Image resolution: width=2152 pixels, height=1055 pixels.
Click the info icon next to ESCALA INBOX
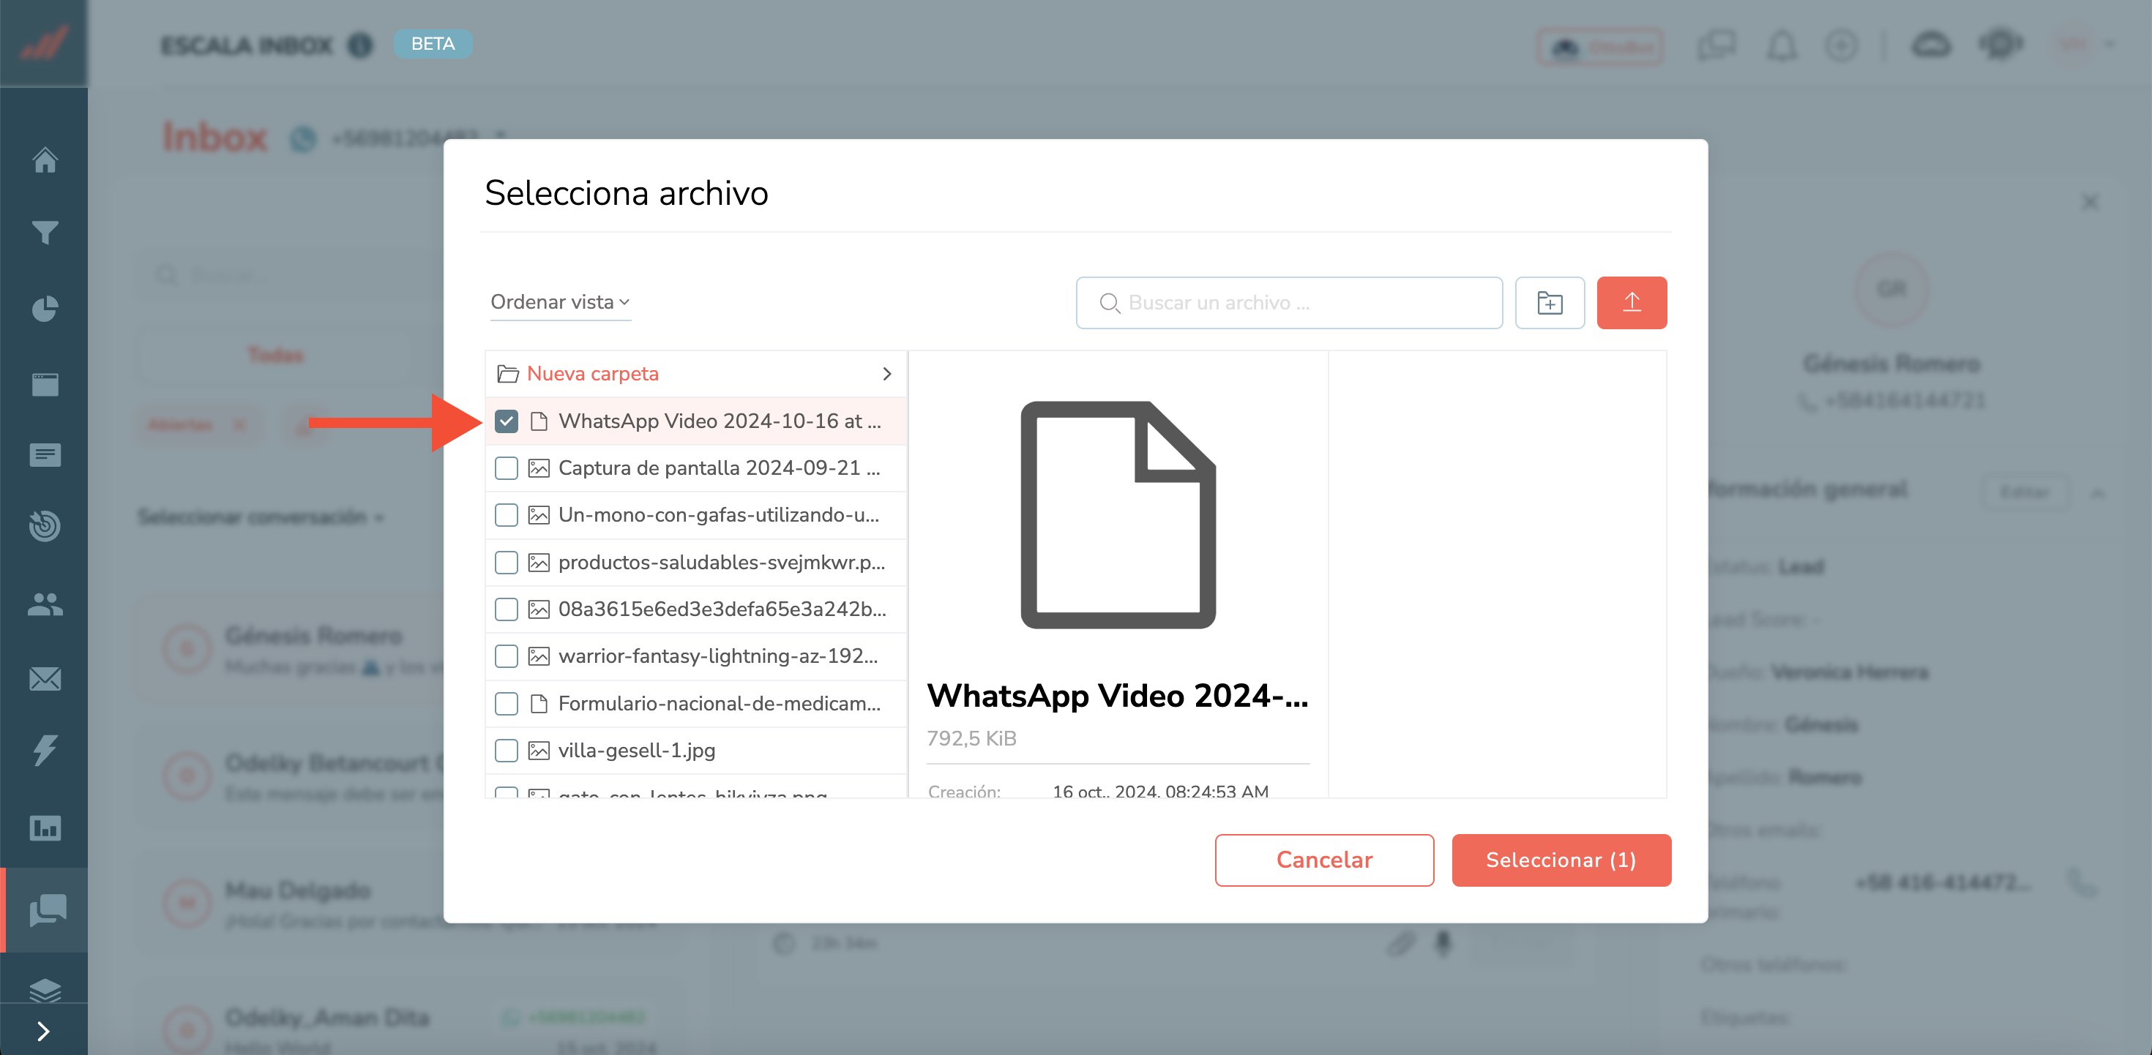coord(360,45)
